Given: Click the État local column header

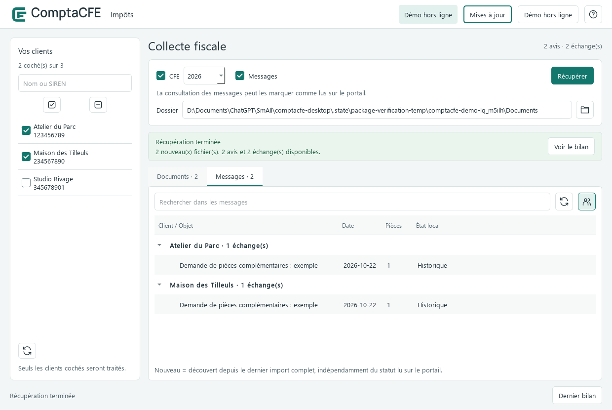Looking at the screenshot, I should 428,225.
